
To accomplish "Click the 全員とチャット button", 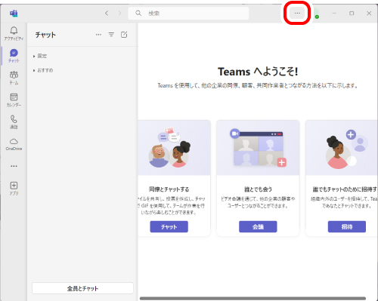I will click(82, 288).
